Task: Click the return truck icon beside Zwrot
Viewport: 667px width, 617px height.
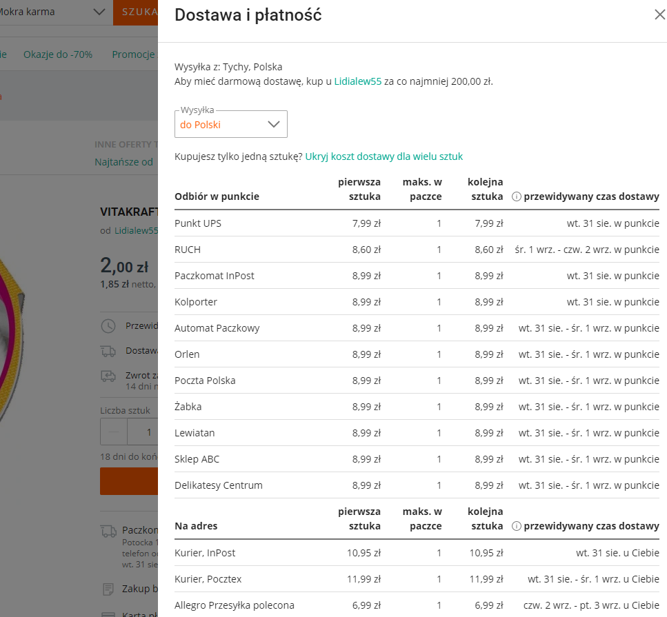Action: pos(108,376)
